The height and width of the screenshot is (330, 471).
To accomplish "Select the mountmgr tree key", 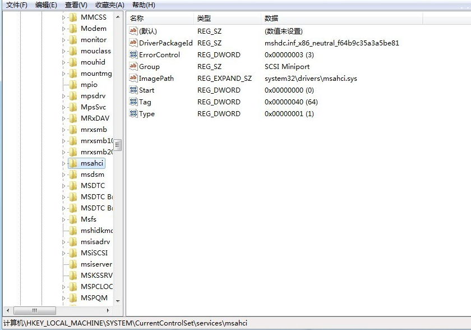I will tap(96, 74).
